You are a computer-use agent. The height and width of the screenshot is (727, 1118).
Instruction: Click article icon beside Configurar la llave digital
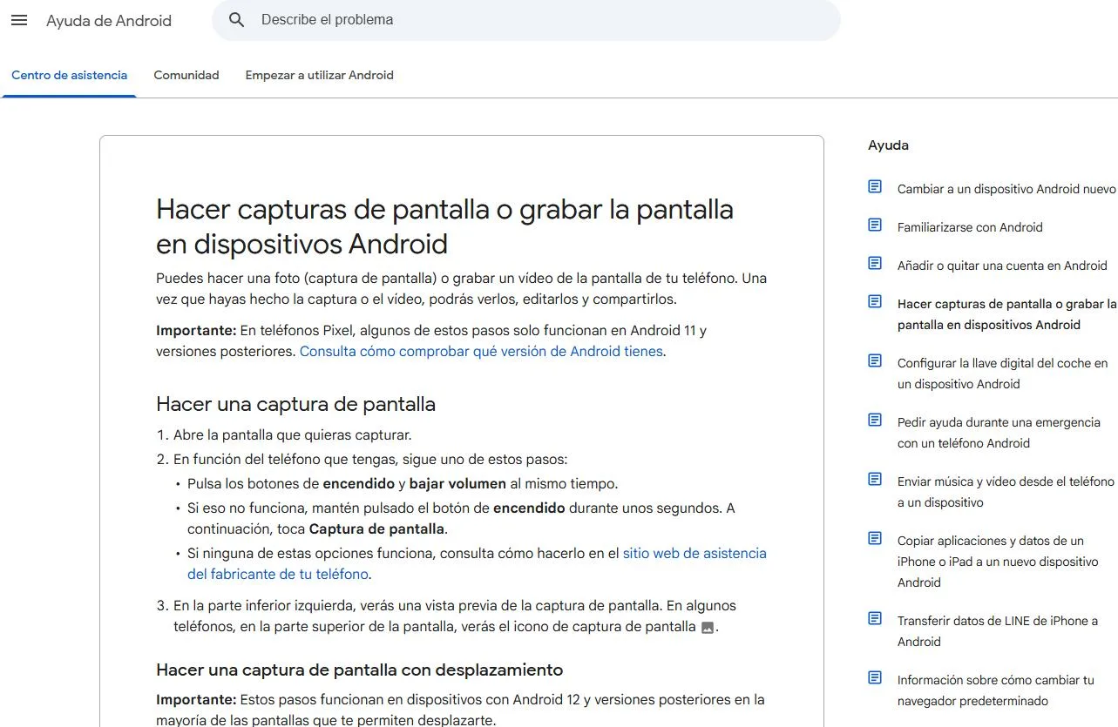(875, 361)
